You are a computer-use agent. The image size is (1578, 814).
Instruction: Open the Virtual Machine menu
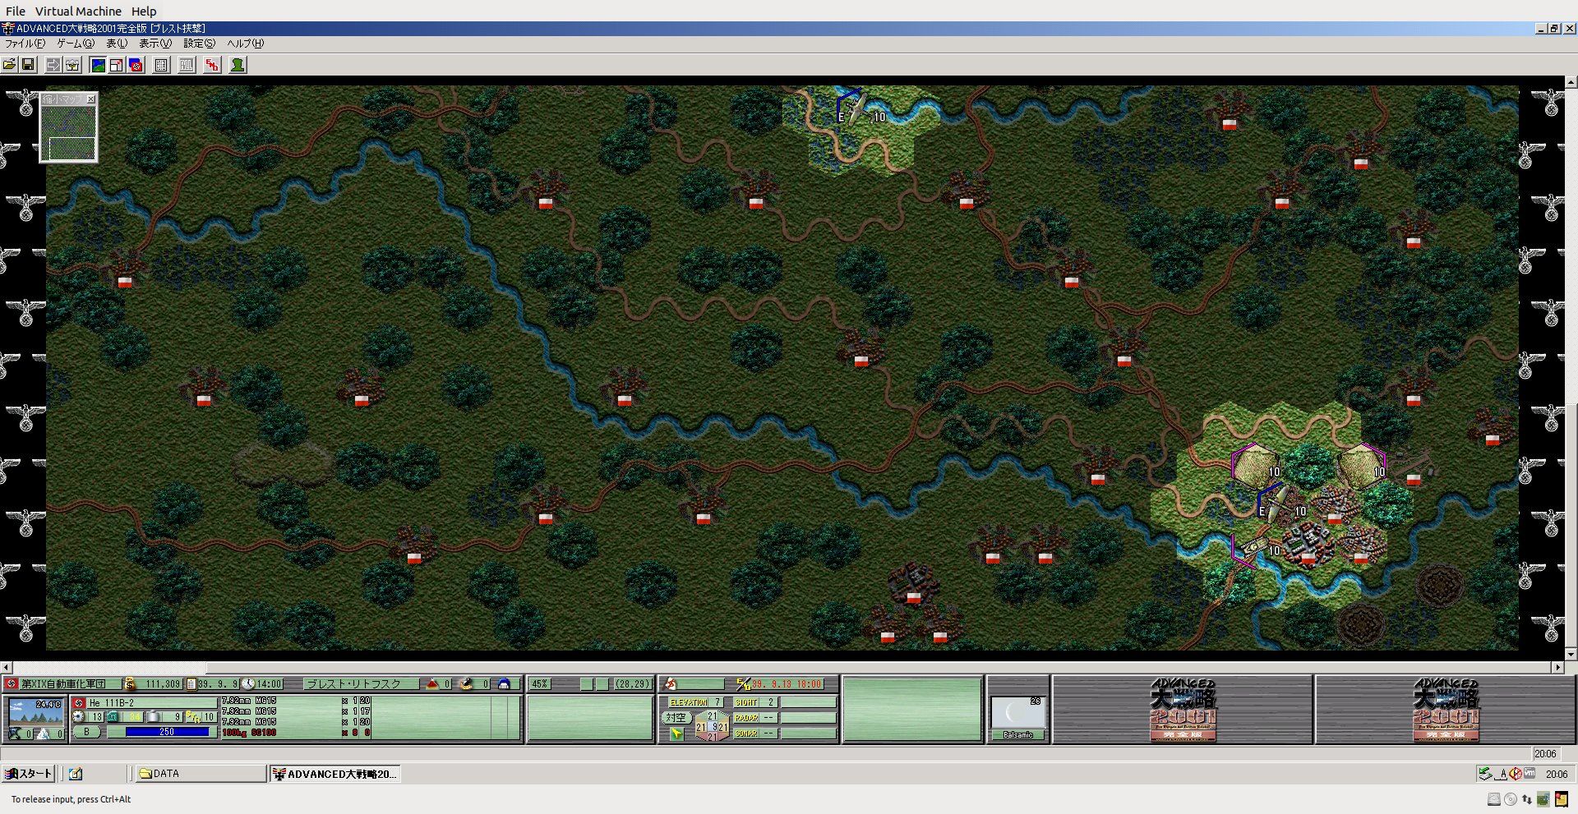(78, 11)
